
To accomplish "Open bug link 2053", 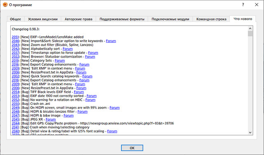I will pos(15,96).
